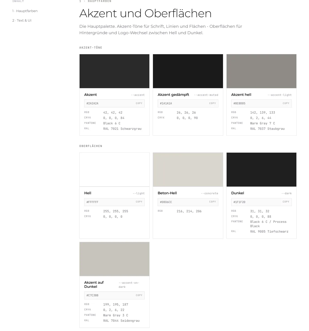Image resolution: width=309 pixels, height=331 pixels.
Task: Click the '--dark' variable name
Action: click(x=286, y=193)
